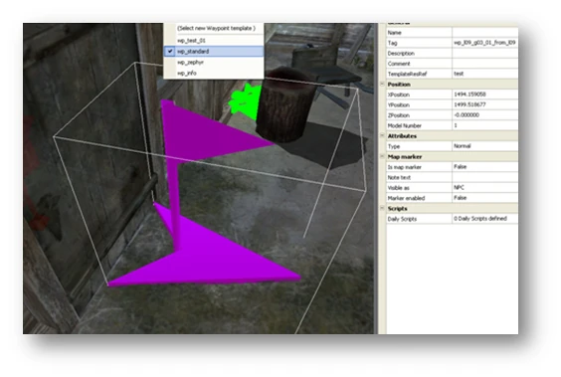The height and width of the screenshot is (377, 561).
Task: Change the Marker enabled value False
Action: click(x=484, y=198)
